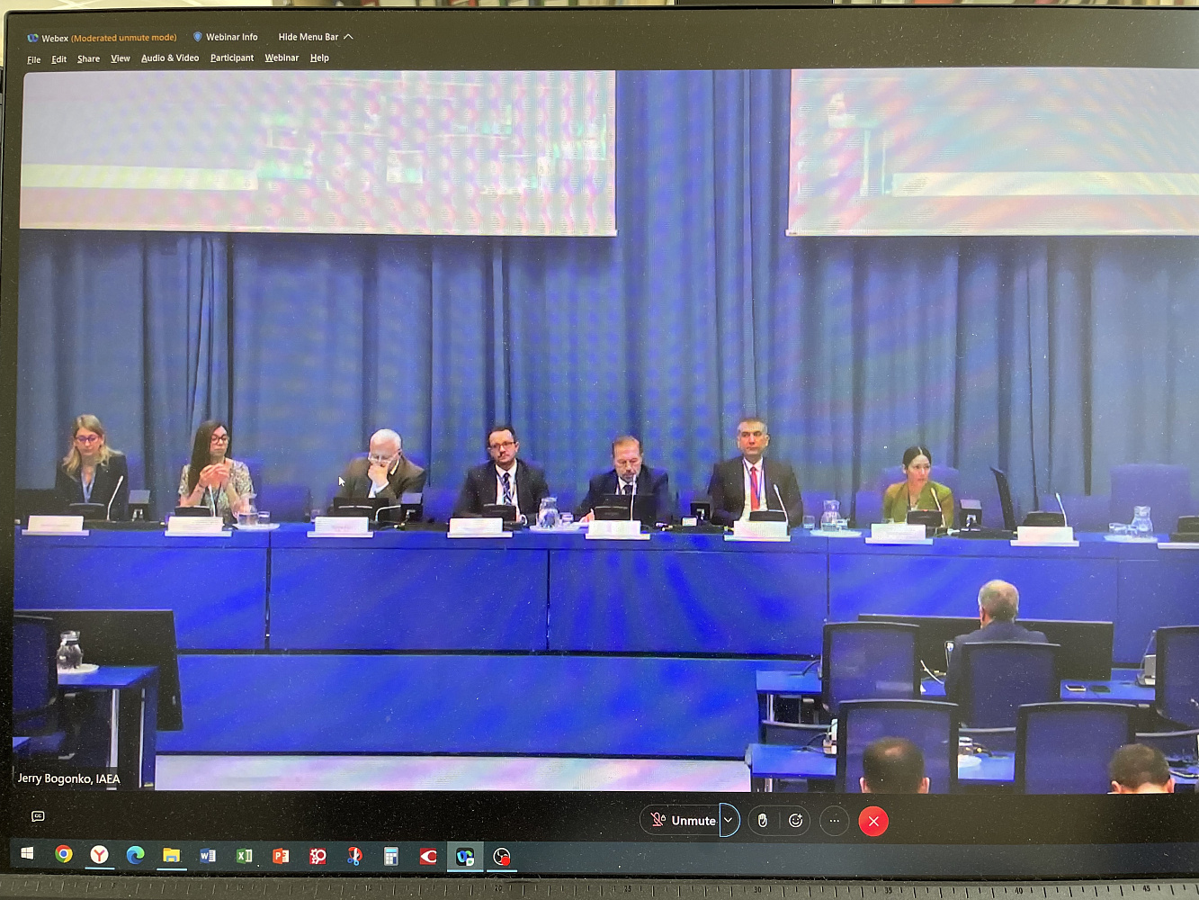
Task: Click the Webex icon in the taskbar
Action: pos(465,856)
